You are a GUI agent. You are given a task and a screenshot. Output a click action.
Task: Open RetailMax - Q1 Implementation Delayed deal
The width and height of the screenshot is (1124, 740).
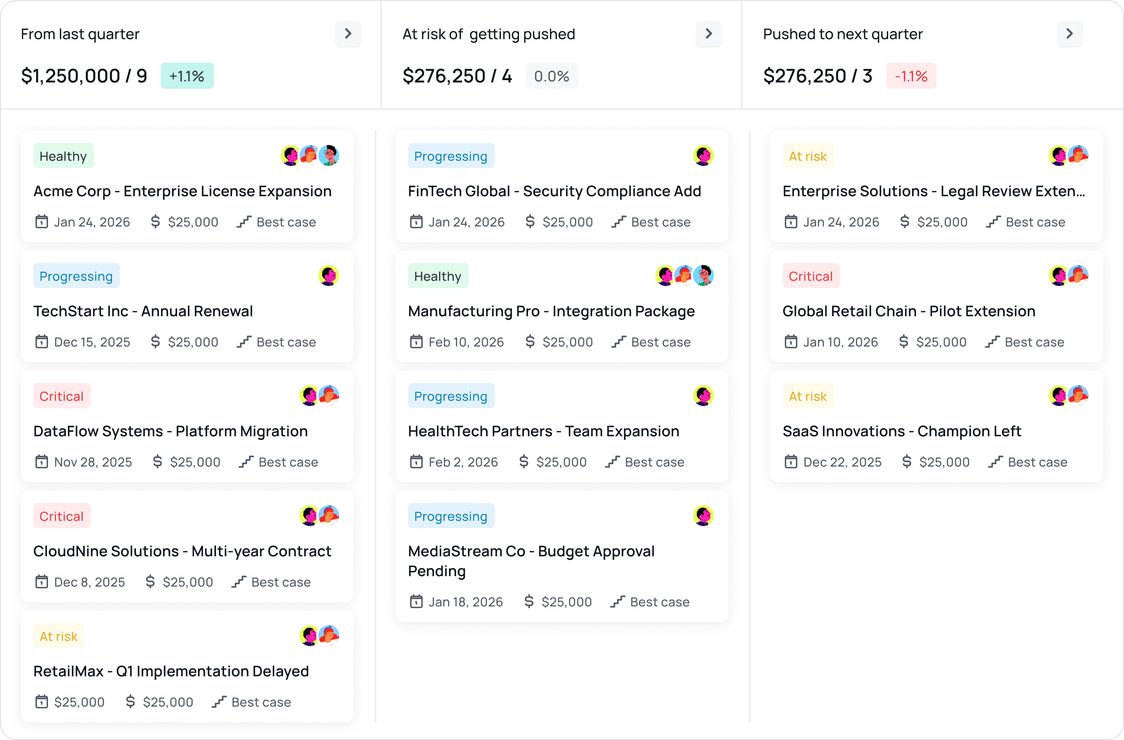tap(171, 671)
